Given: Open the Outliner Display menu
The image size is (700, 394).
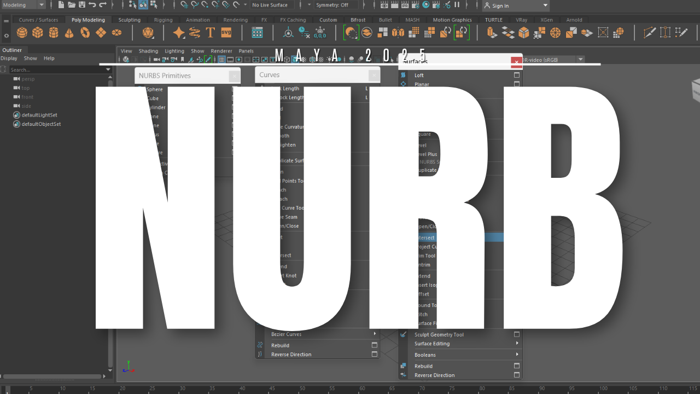Looking at the screenshot, I should (x=9, y=58).
